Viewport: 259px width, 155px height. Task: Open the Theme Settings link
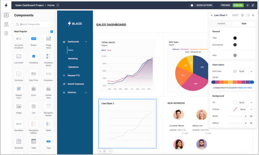tap(245, 88)
